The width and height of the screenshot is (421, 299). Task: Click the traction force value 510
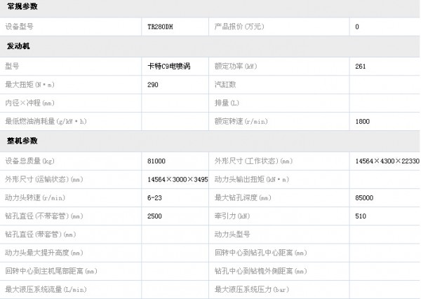(361, 216)
